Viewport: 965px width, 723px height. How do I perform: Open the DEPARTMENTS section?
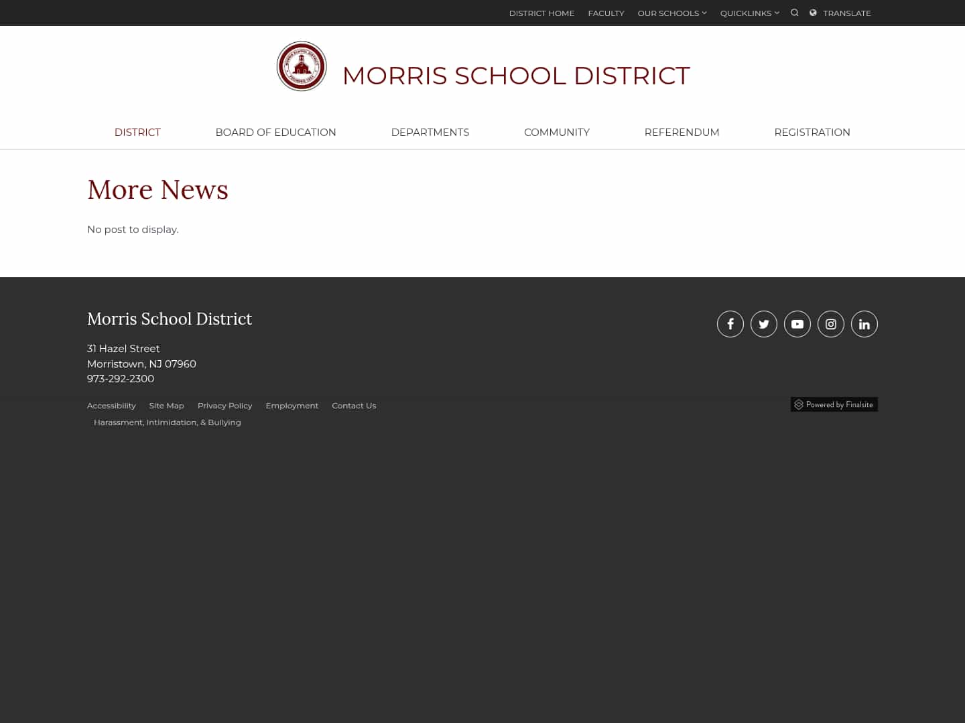(x=430, y=132)
